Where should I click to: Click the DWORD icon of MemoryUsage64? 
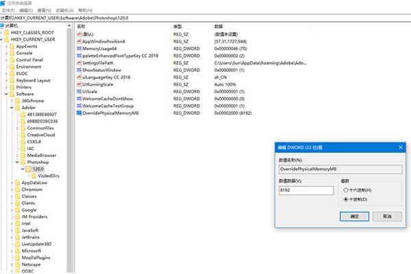pos(79,49)
